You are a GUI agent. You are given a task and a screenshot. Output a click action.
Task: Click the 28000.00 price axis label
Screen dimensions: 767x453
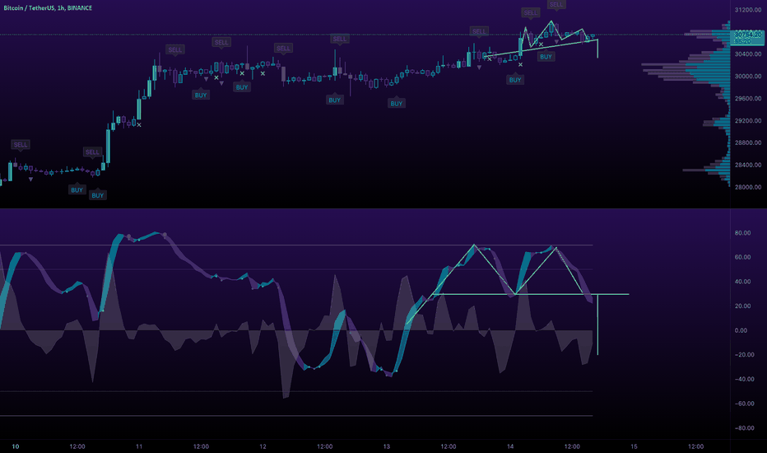point(748,187)
